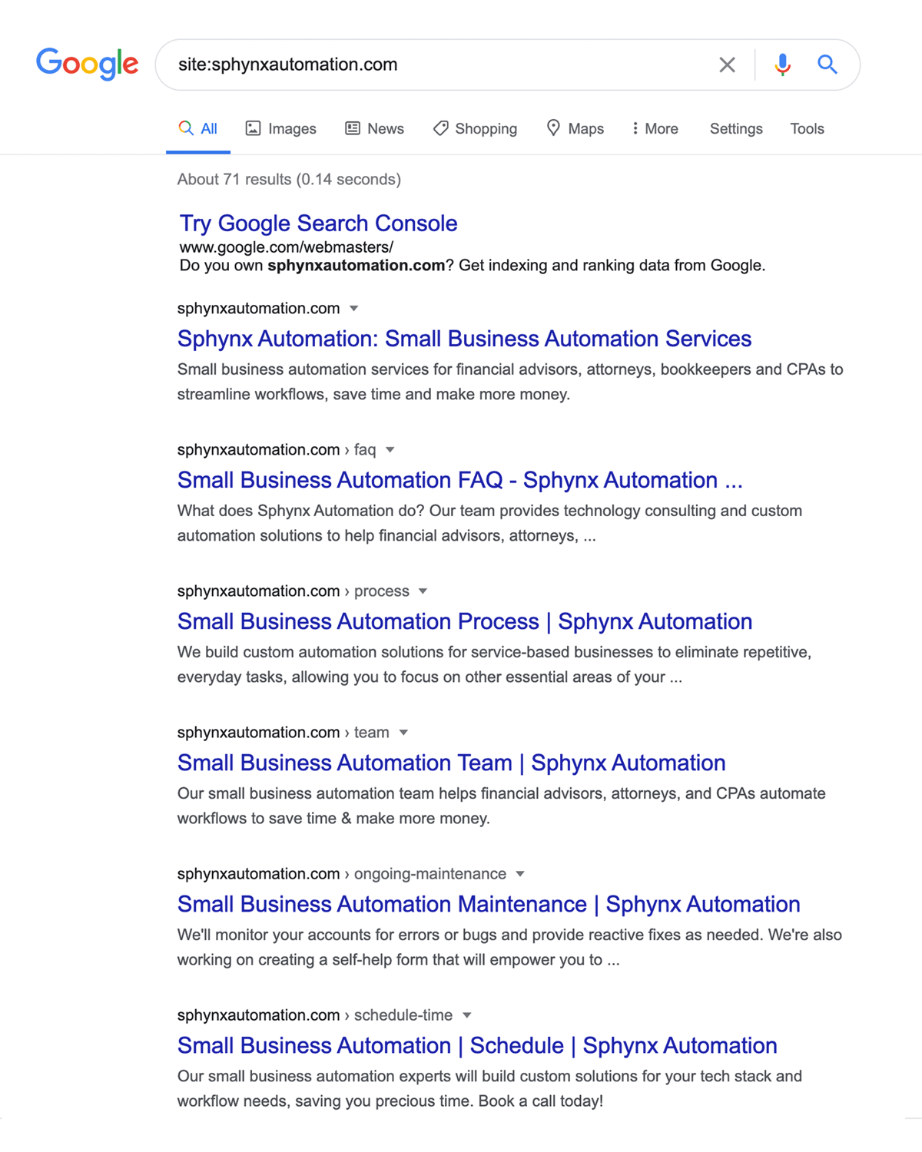Open the More search categories menu
The image size is (922, 1152).
pos(654,128)
